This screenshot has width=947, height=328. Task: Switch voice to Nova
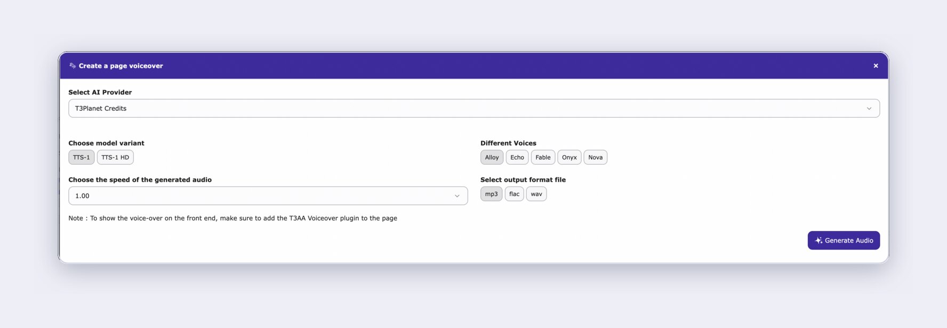click(x=595, y=157)
